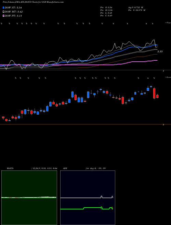171x225 pixels.
Task: Click the magenta DOW PT legend swatch
Action: pos(3,16)
